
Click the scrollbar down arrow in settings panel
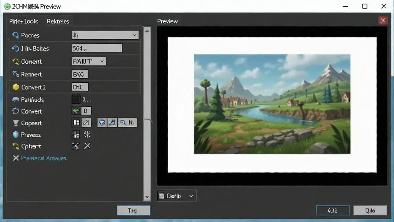pos(147,197)
